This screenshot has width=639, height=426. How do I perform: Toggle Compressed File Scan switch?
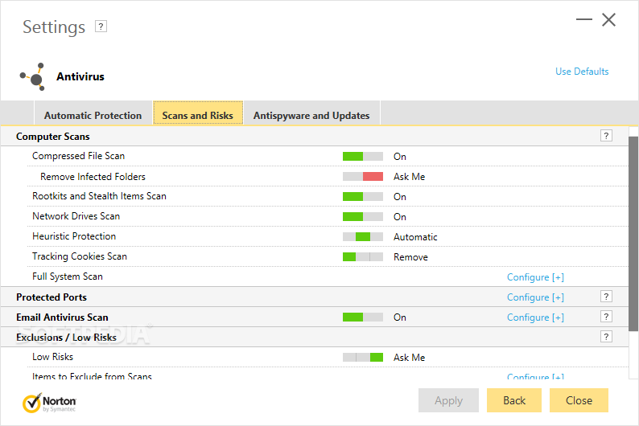[362, 156]
